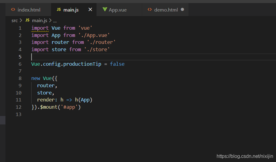Click the unsaved dot on demo.html tab
The width and height of the screenshot is (276, 162).
point(182,9)
